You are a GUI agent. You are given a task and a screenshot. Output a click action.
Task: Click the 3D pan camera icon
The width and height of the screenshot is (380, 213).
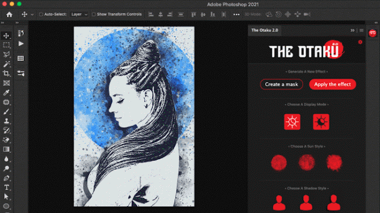(x=288, y=14)
